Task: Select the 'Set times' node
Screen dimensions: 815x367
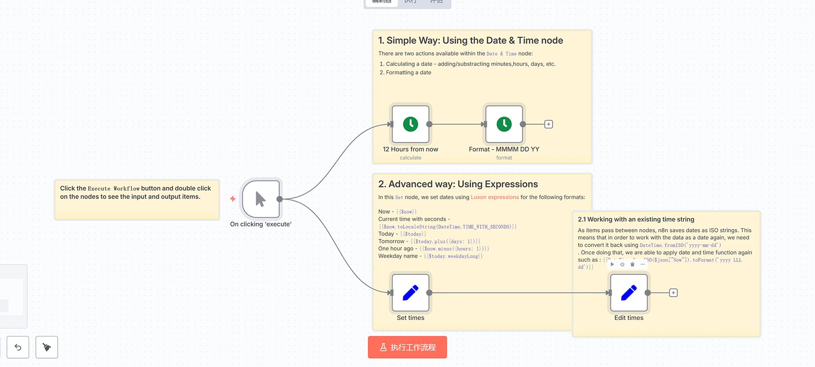Action: click(410, 293)
